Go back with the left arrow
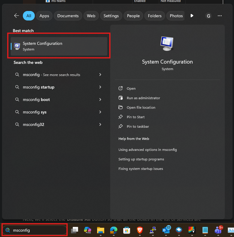Viewport: 234px width, 237px height. pos(17,16)
